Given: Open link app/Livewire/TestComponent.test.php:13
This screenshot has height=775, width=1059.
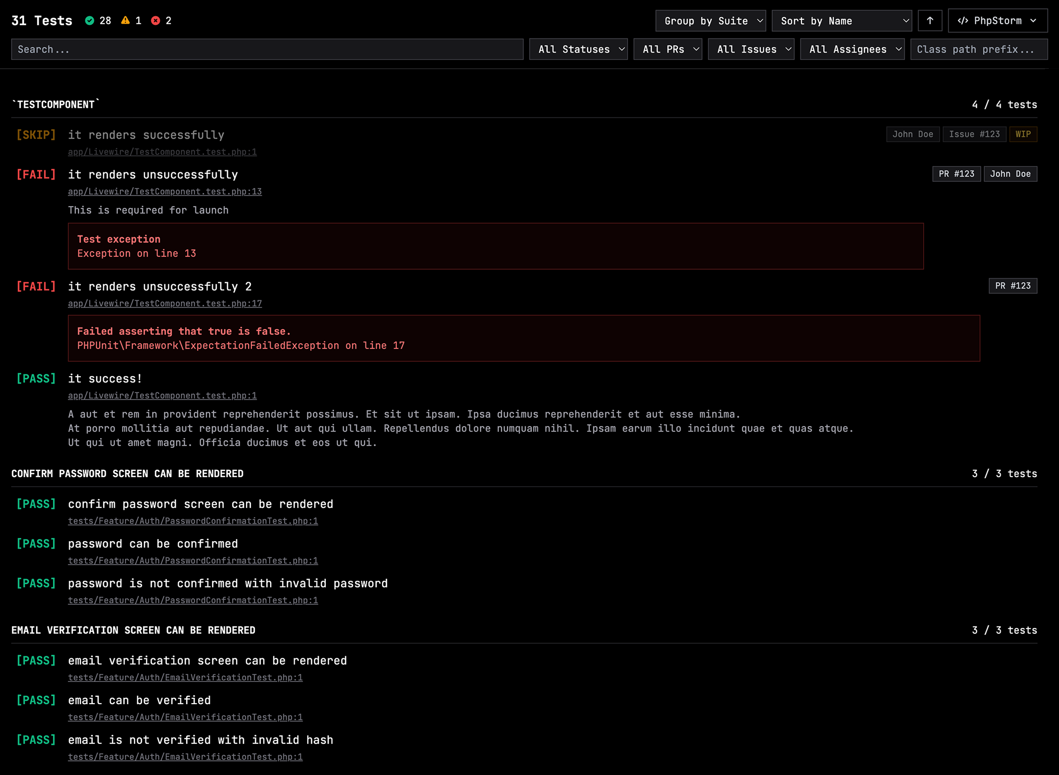Looking at the screenshot, I should 165,192.
